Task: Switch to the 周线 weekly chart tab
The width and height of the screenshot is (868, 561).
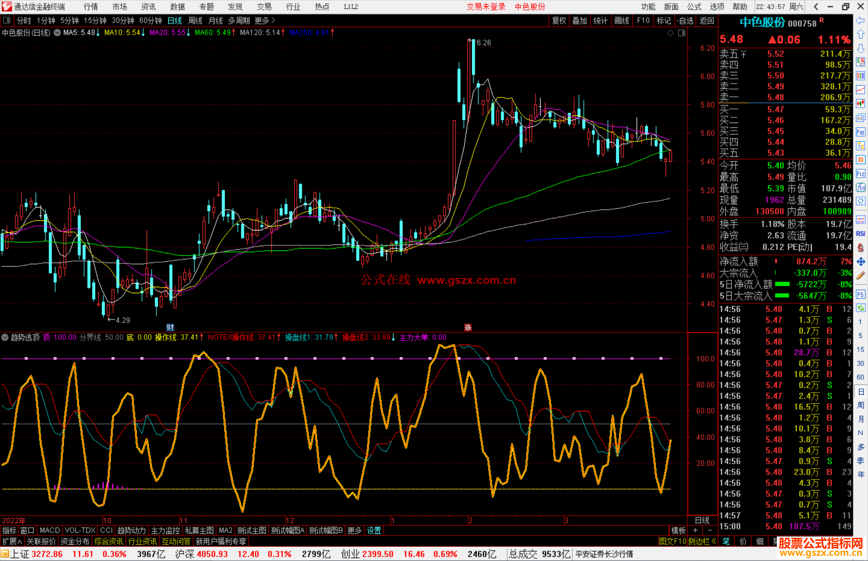Action: 195,21
